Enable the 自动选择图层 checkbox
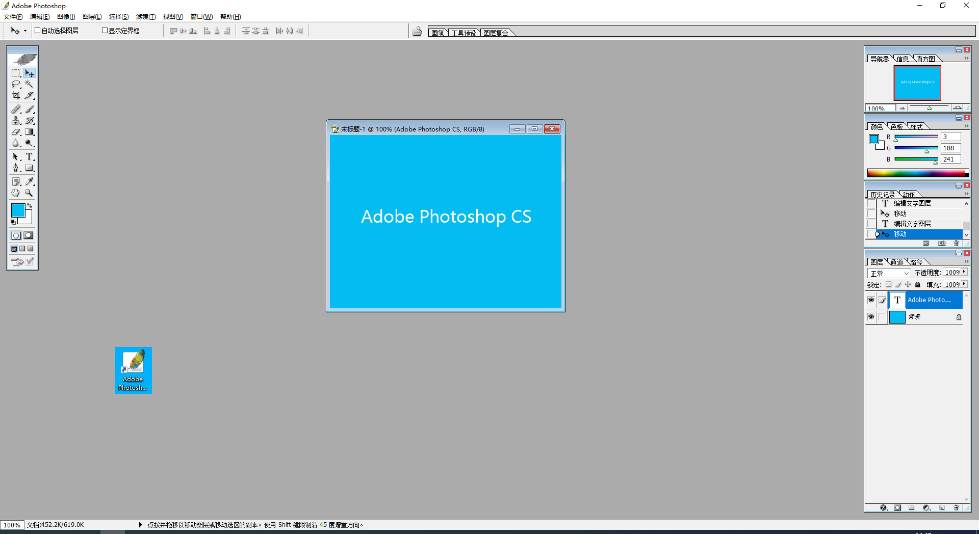The height and width of the screenshot is (534, 979). coord(37,31)
